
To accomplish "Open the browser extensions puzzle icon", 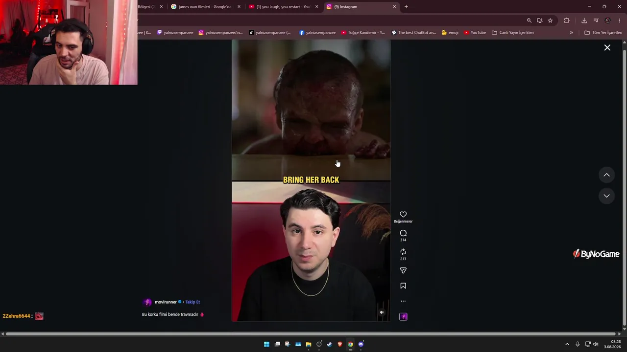I will tap(567, 21).
